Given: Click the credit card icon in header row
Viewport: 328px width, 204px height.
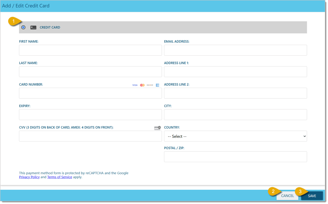Looking at the screenshot, I should pos(33,28).
